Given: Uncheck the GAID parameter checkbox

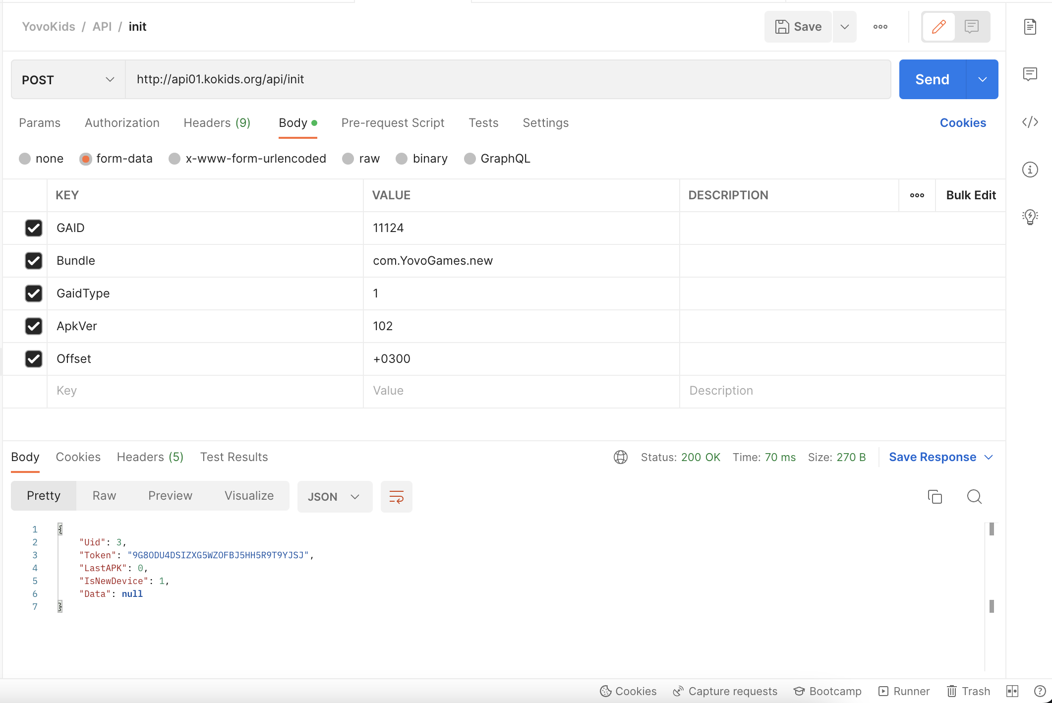Looking at the screenshot, I should pyautogui.click(x=34, y=228).
